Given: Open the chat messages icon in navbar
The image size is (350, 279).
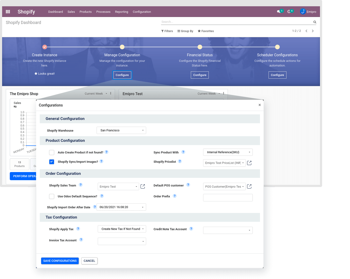Looking at the screenshot, I should click(279, 12).
